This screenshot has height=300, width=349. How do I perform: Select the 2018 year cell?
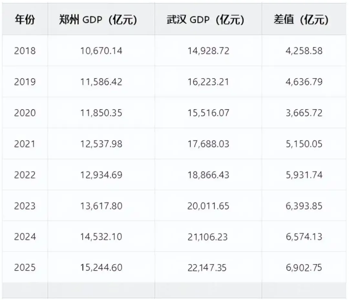click(25, 51)
